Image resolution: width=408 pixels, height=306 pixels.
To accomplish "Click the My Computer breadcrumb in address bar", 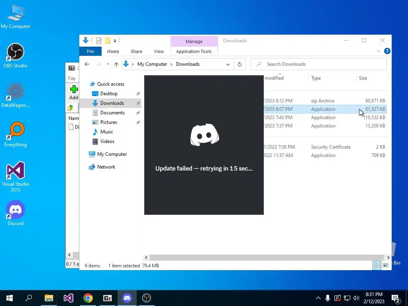I will (x=152, y=64).
